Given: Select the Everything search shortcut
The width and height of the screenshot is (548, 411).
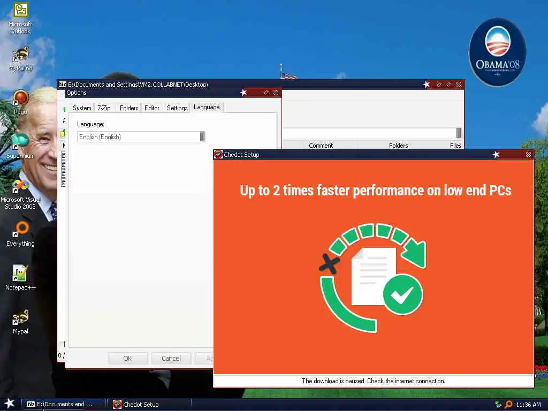Looking at the screenshot, I should coord(20,234).
